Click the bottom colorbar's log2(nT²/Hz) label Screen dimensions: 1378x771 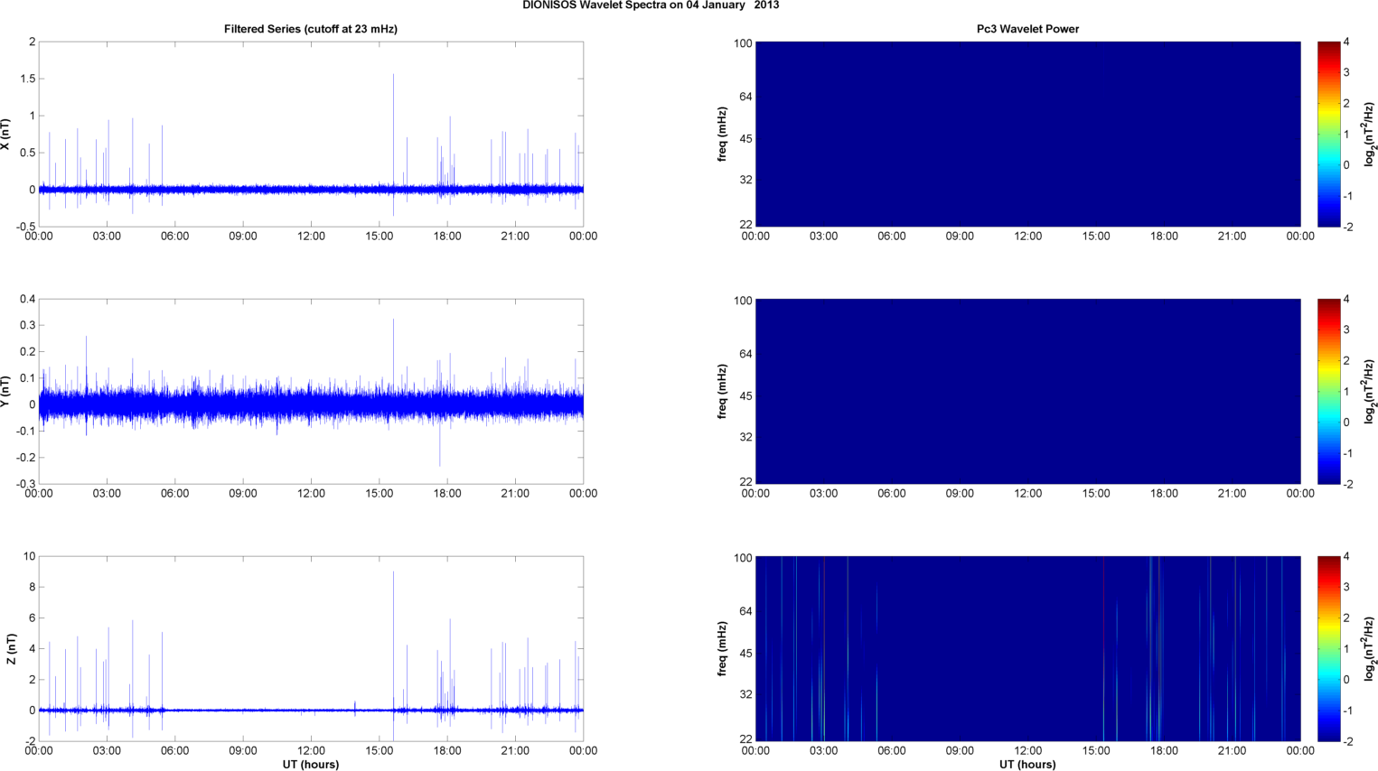pyautogui.click(x=1369, y=648)
